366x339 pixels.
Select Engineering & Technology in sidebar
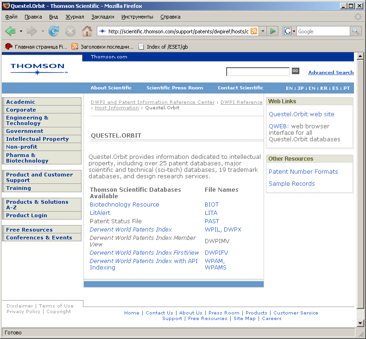[42, 120]
